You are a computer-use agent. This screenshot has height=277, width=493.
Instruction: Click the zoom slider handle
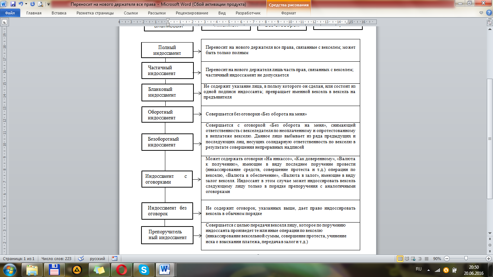tap(466, 259)
